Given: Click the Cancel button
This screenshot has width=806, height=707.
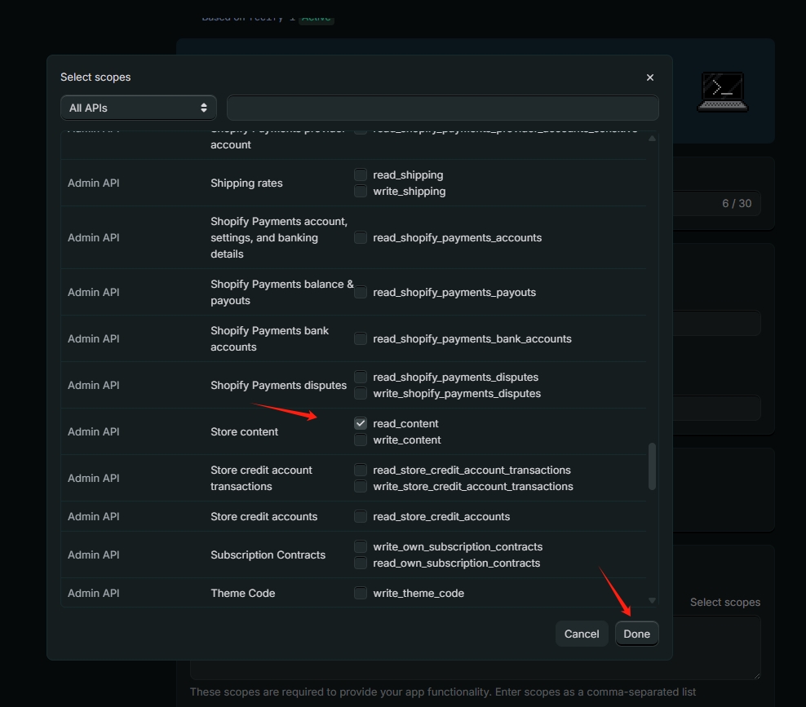Looking at the screenshot, I should click(582, 634).
